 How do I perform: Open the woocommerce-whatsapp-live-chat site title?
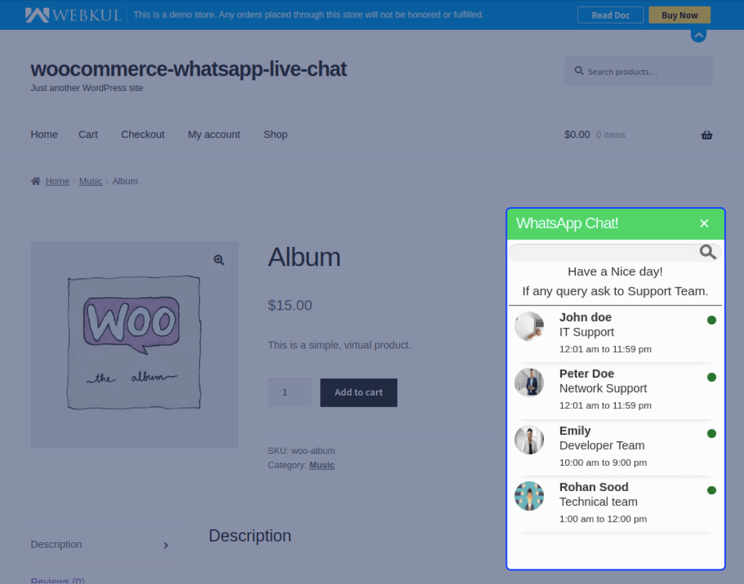pyautogui.click(x=189, y=69)
